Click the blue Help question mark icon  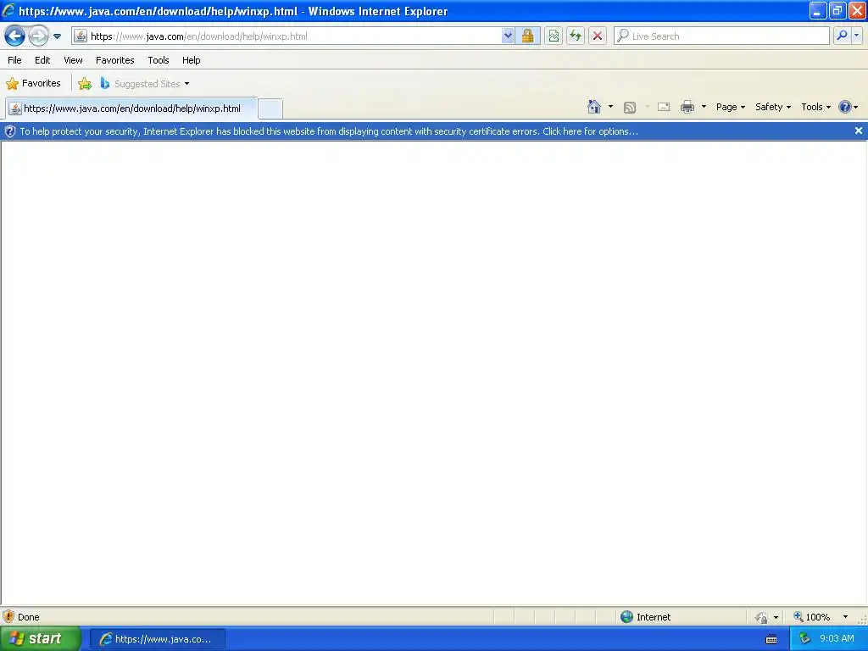(x=845, y=107)
